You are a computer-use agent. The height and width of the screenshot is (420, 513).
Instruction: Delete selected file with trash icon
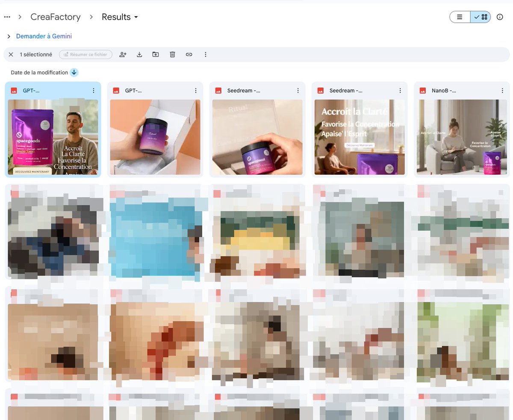point(172,55)
